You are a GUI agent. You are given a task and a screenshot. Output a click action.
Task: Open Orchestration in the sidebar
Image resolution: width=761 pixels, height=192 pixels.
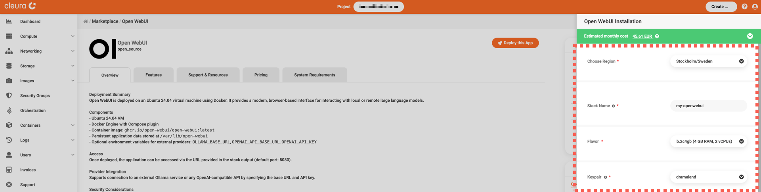pos(33,110)
